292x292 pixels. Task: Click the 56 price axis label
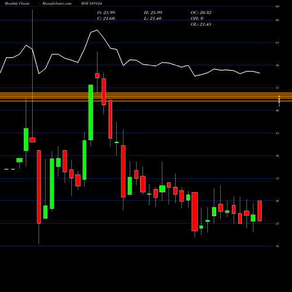pyautogui.click(x=277, y=65)
